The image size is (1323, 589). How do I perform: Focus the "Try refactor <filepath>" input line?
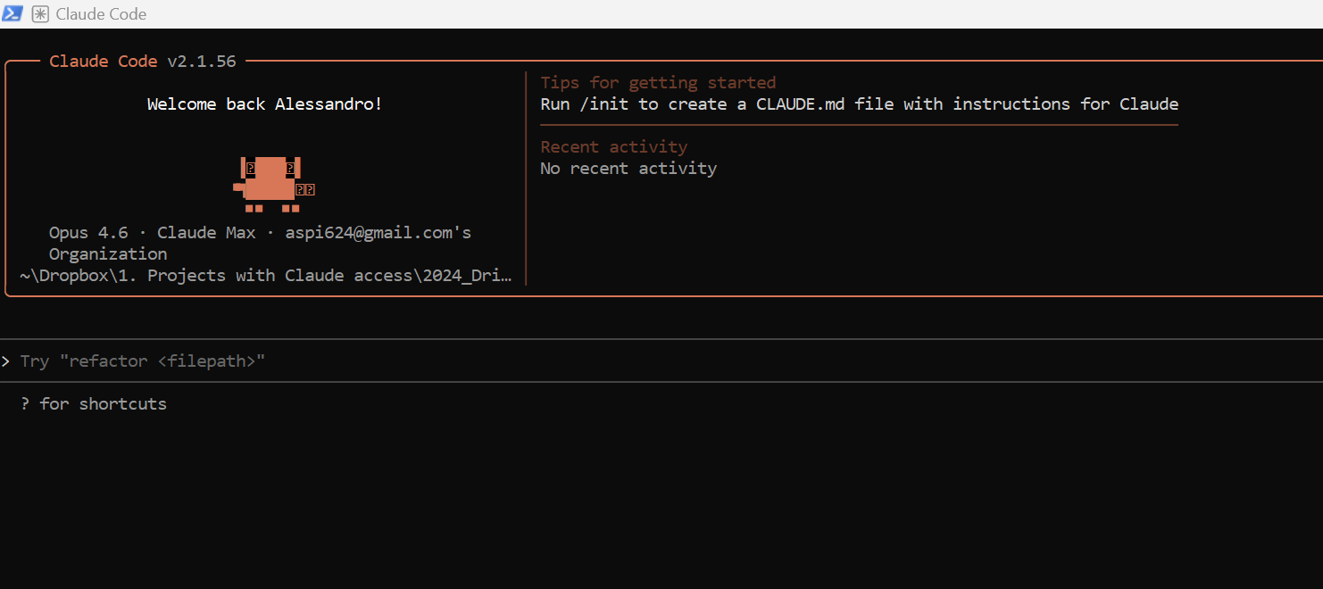(661, 361)
